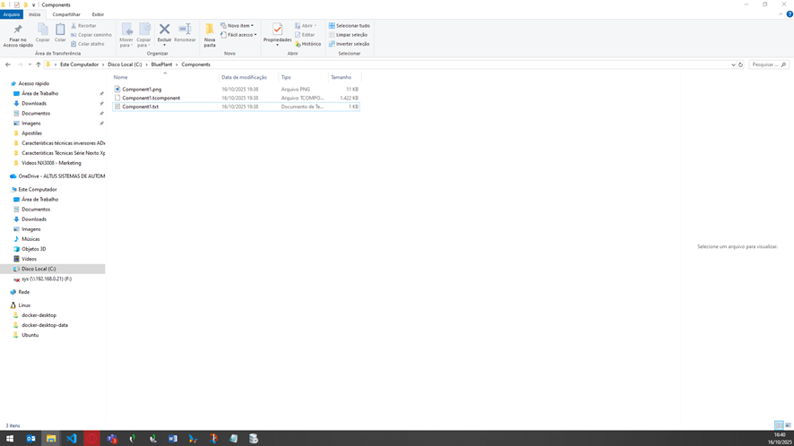Click the BluePlant breadcrumb in the address bar
The image size is (794, 446).
tap(161, 64)
